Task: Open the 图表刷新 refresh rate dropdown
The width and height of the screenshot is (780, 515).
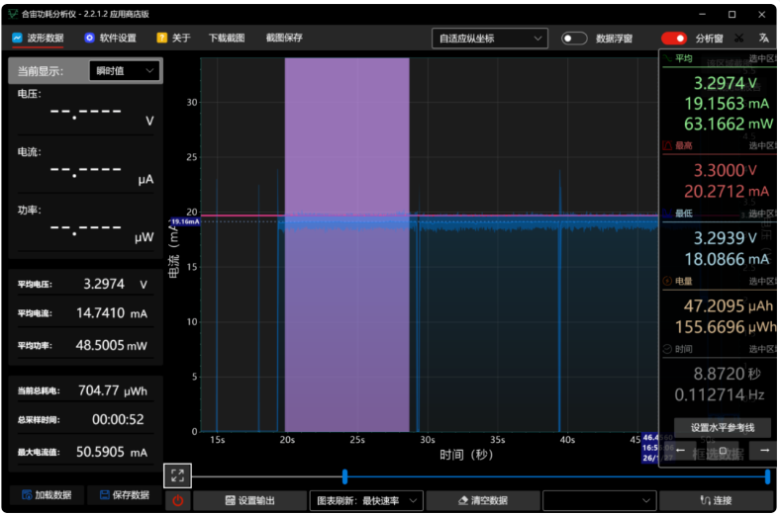Action: point(366,500)
